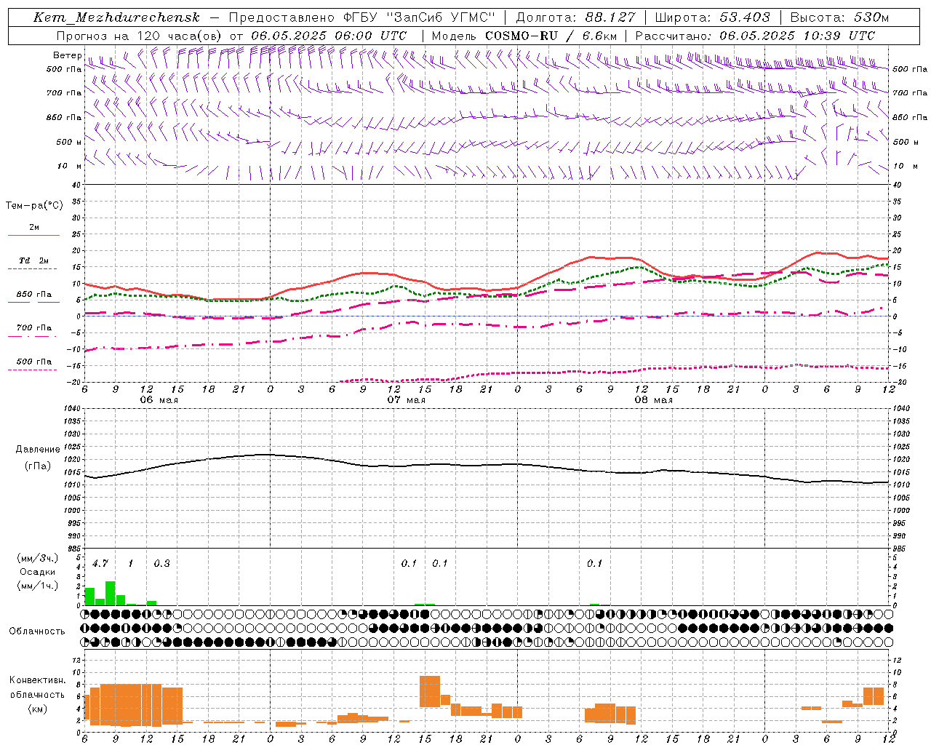
Task: Click the red line sample under 2м legend
Action: point(33,236)
